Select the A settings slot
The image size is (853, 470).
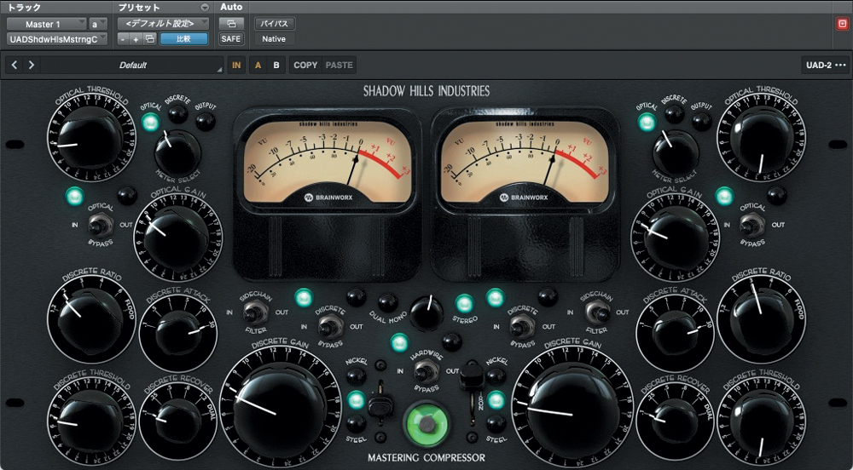(258, 65)
